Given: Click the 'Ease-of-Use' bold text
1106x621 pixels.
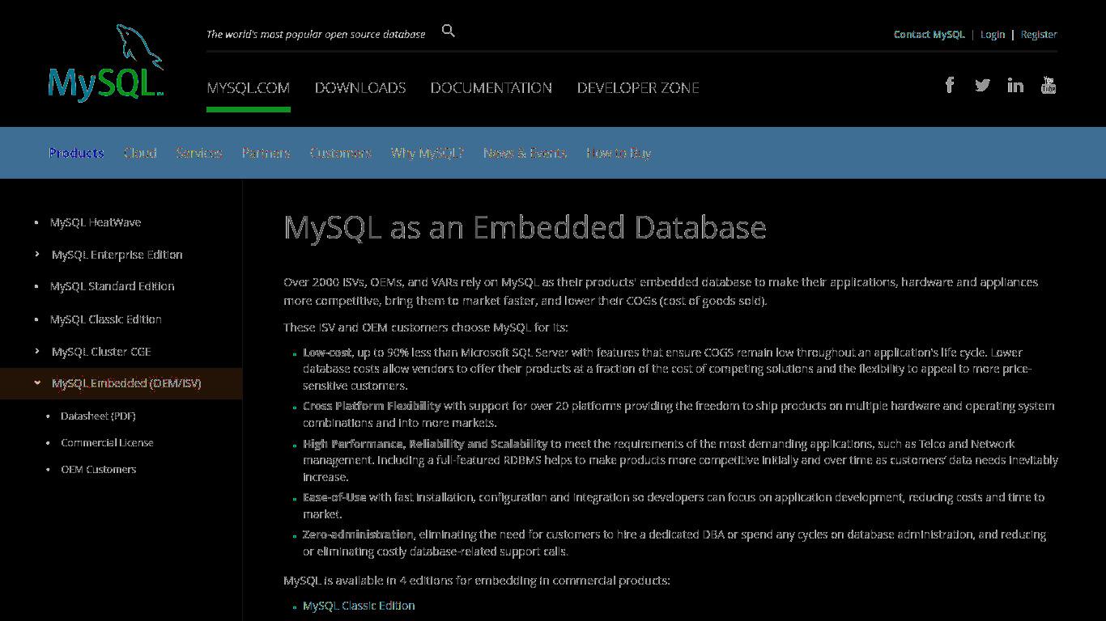Looking at the screenshot, I should click(x=334, y=497).
